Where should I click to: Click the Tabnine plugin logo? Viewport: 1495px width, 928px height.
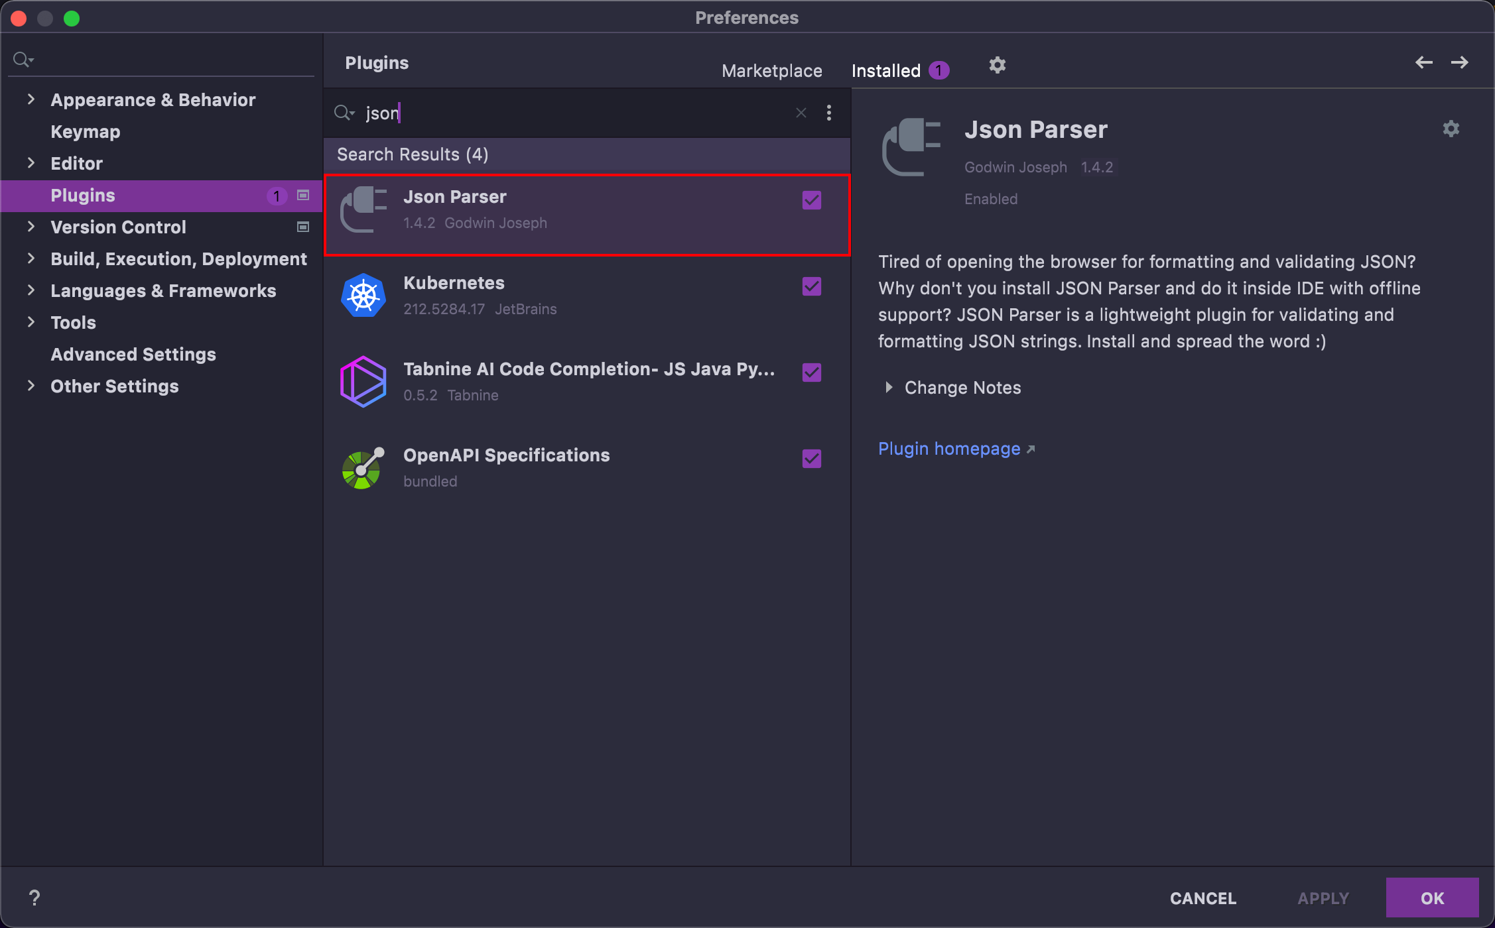pyautogui.click(x=363, y=382)
